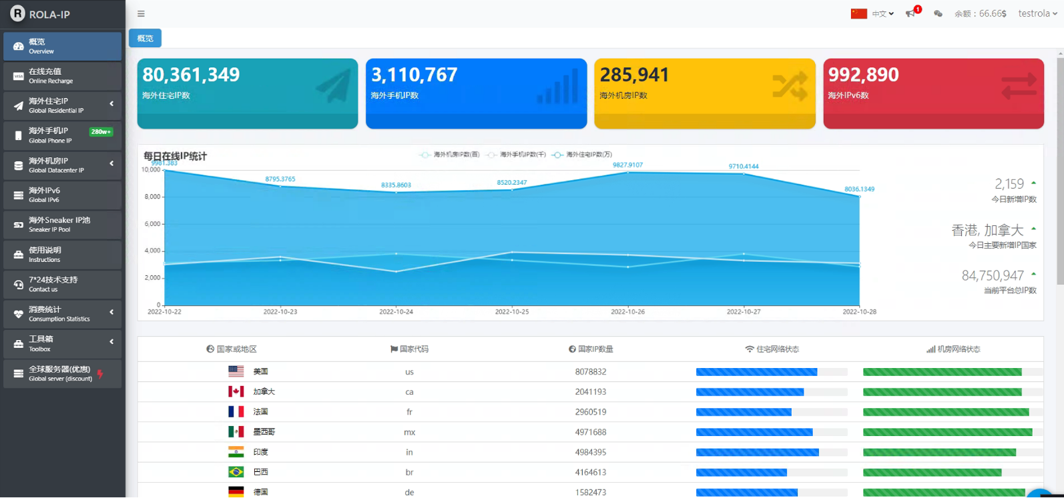
Task: Click the ROLA-IP logo icon
Action: [x=17, y=14]
